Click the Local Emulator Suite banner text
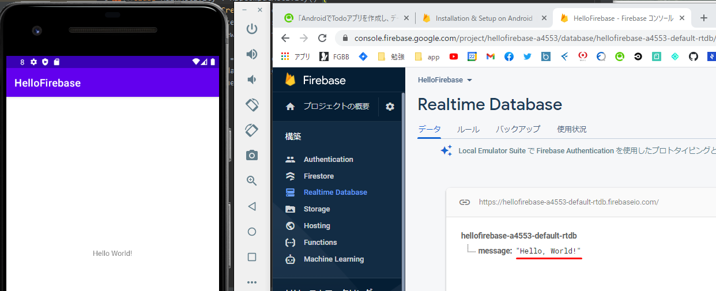Image resolution: width=716 pixels, height=291 pixels. point(587,151)
